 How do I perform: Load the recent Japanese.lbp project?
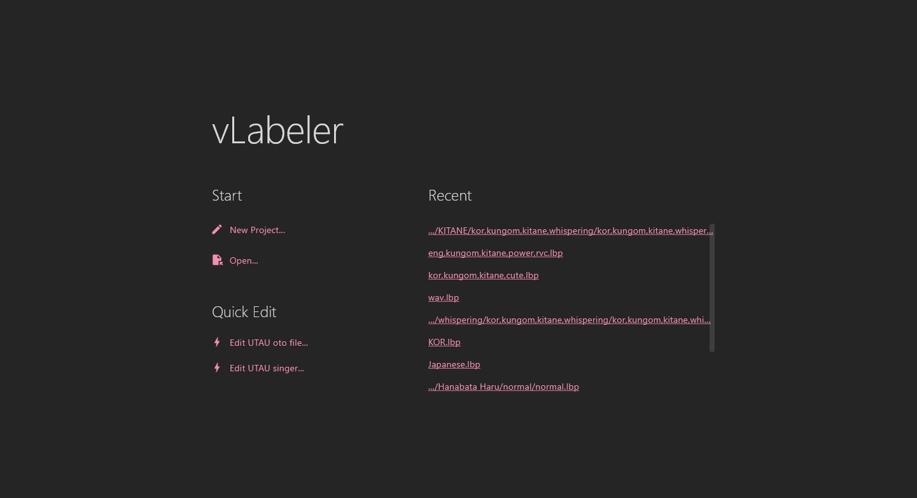point(454,365)
